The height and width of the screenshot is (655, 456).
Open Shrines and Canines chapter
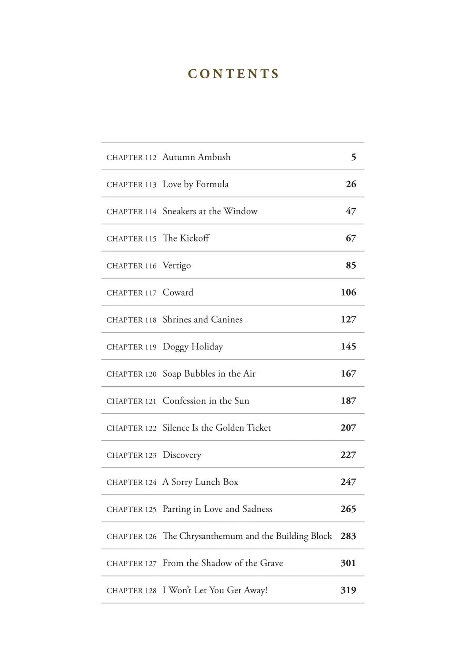click(x=233, y=319)
